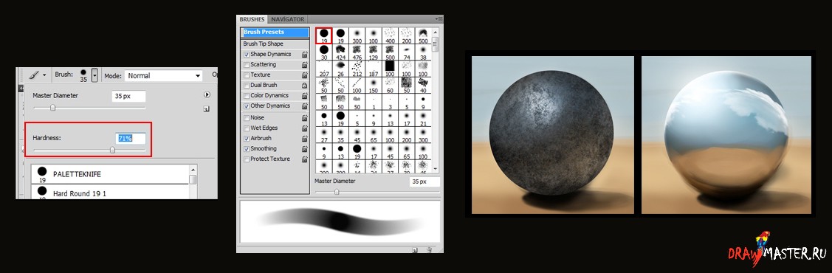Toggle the Wet Edges checkbox

point(247,128)
